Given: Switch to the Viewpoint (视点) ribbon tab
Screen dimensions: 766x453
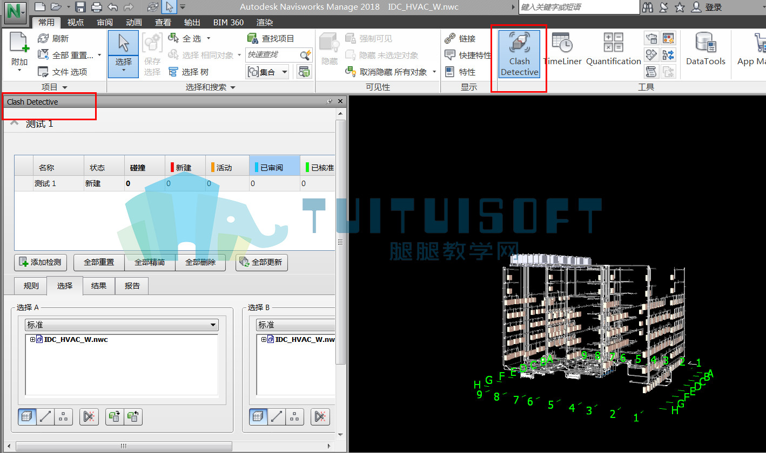Looking at the screenshot, I should point(76,23).
